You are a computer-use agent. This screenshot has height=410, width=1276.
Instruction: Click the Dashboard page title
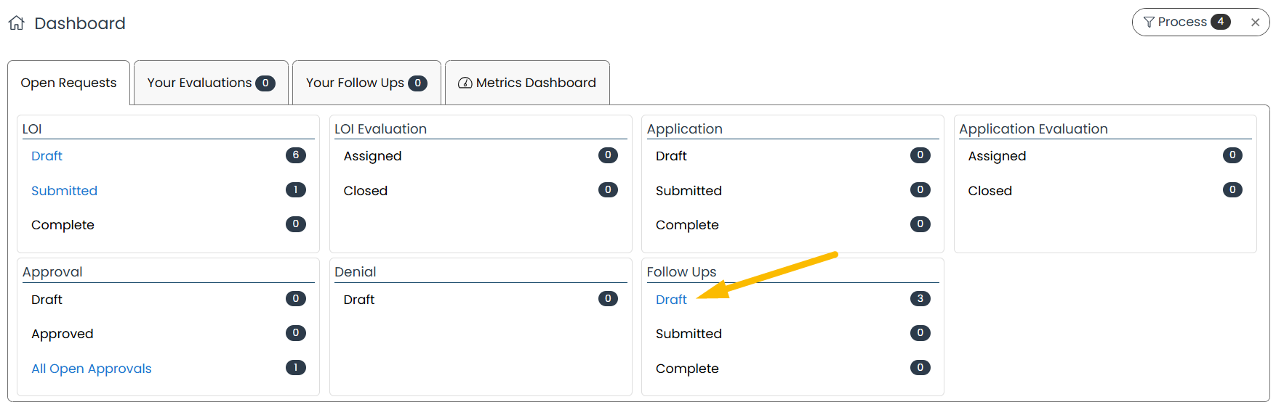tap(80, 23)
